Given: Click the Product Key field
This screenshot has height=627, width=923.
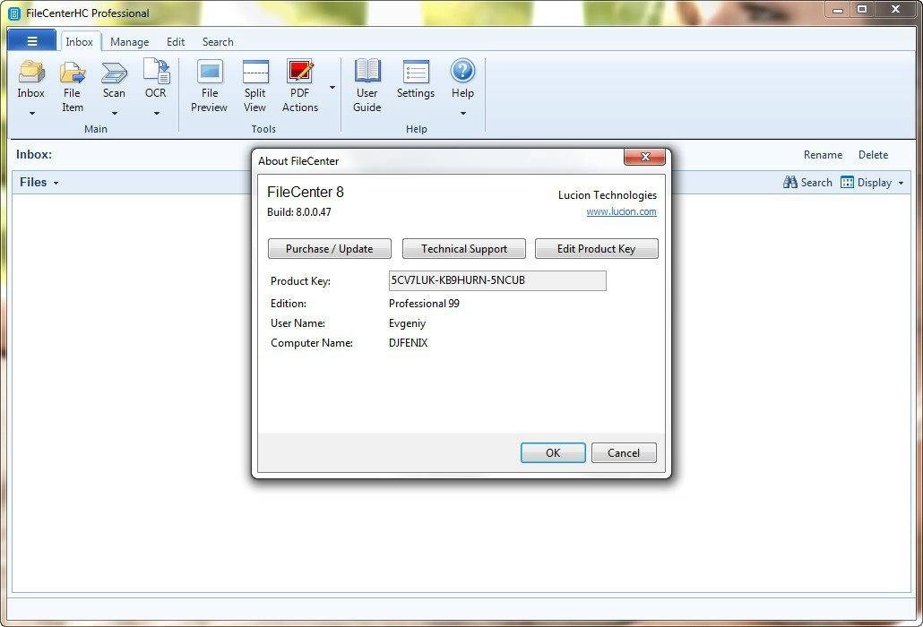Looking at the screenshot, I should tap(497, 280).
